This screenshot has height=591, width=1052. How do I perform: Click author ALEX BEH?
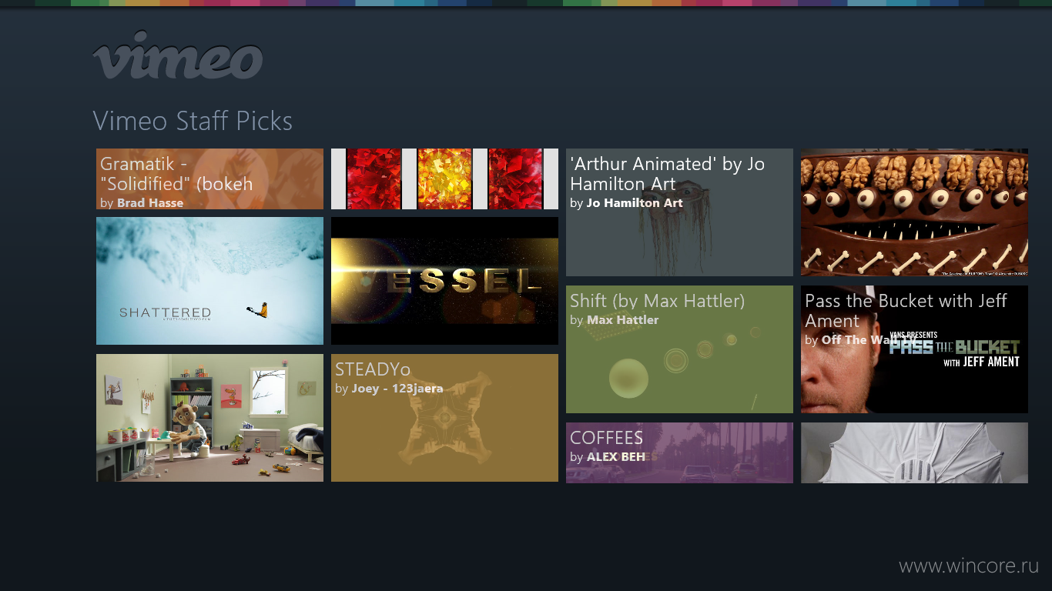[616, 457]
